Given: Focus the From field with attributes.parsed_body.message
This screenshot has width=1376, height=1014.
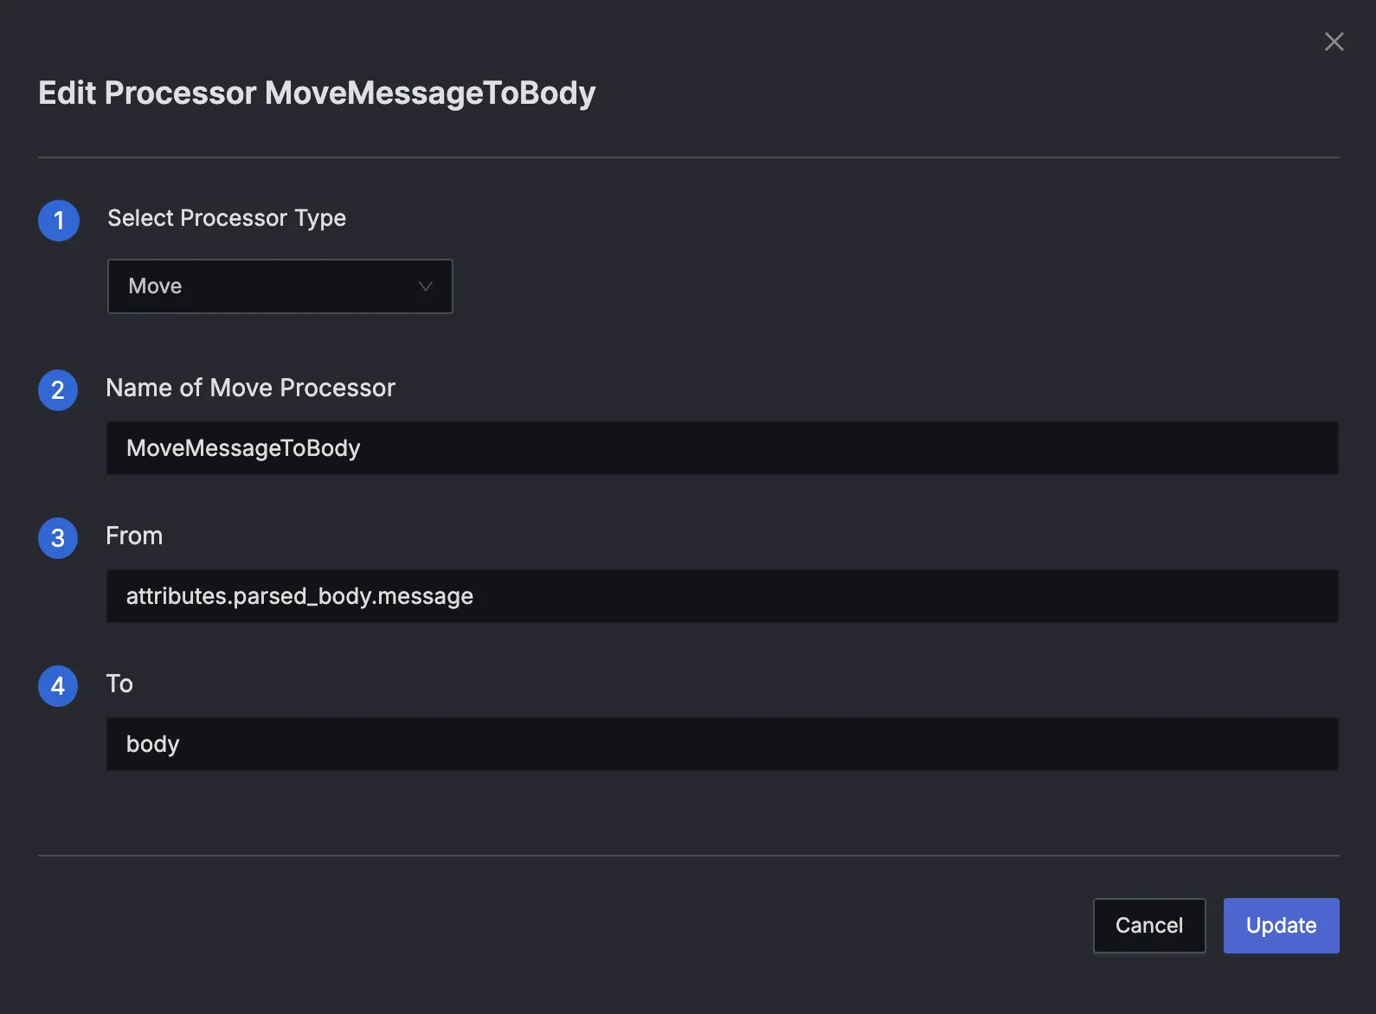Looking at the screenshot, I should (x=722, y=596).
